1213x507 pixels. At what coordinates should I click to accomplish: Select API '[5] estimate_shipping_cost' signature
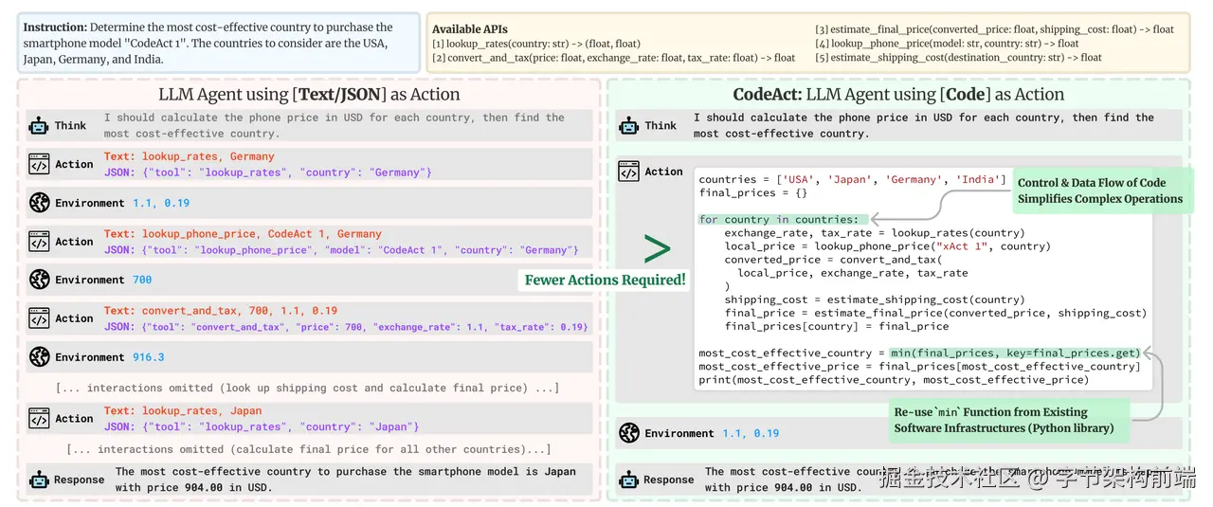click(x=958, y=58)
